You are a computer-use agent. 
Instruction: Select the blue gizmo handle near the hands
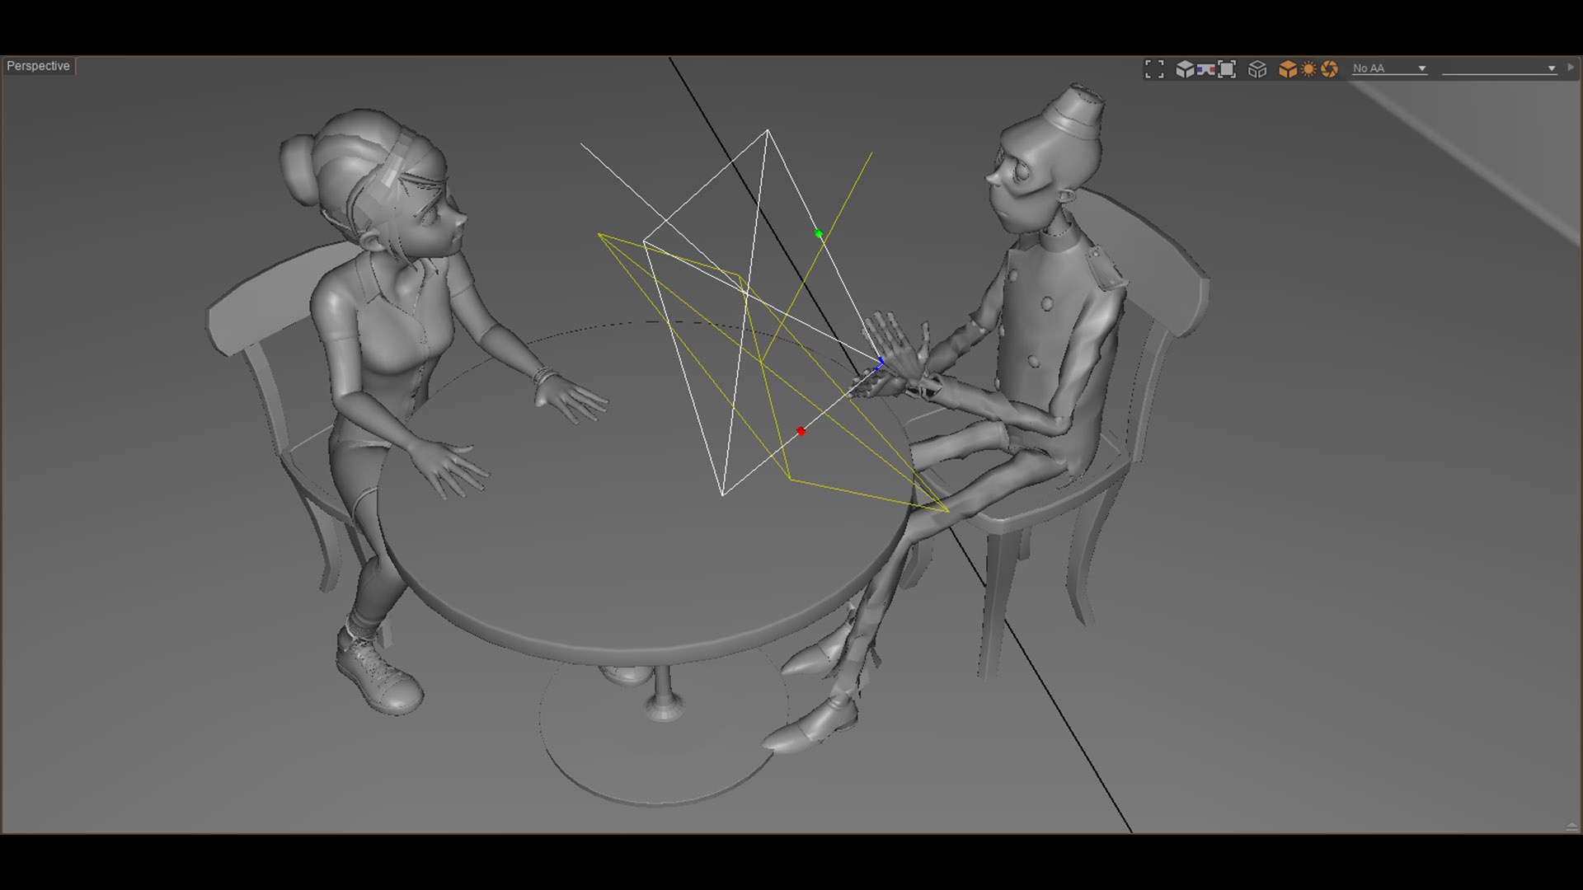880,362
